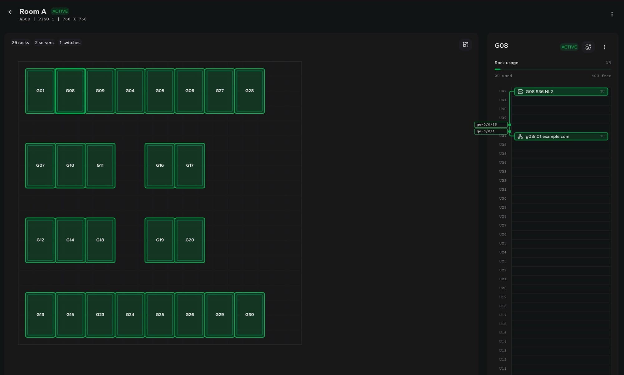Click the '40U free' label

point(601,76)
